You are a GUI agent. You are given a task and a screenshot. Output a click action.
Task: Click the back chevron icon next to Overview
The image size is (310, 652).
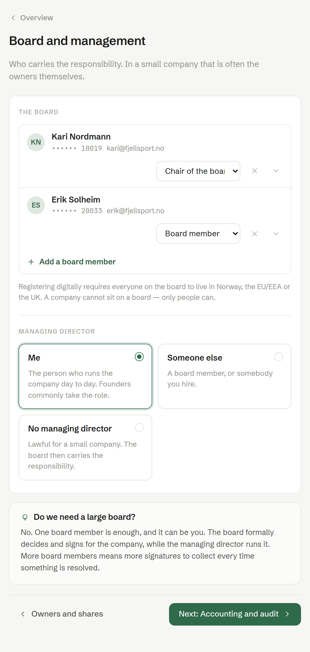click(13, 18)
